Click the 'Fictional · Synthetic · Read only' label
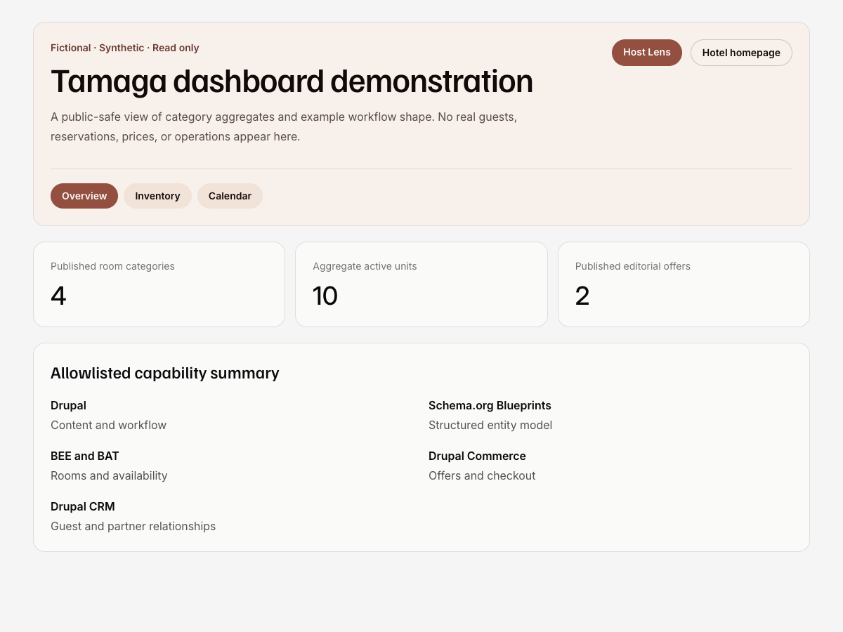The width and height of the screenshot is (843, 632). [125, 48]
